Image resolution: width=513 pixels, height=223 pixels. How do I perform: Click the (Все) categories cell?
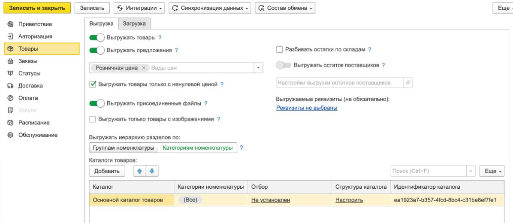211,200
